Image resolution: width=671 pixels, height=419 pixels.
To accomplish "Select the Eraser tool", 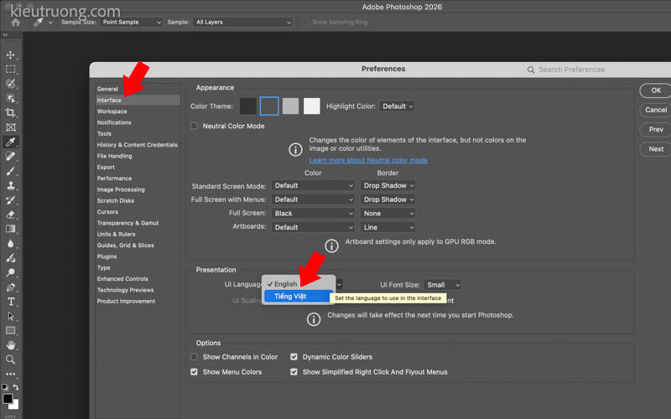I will [x=11, y=215].
